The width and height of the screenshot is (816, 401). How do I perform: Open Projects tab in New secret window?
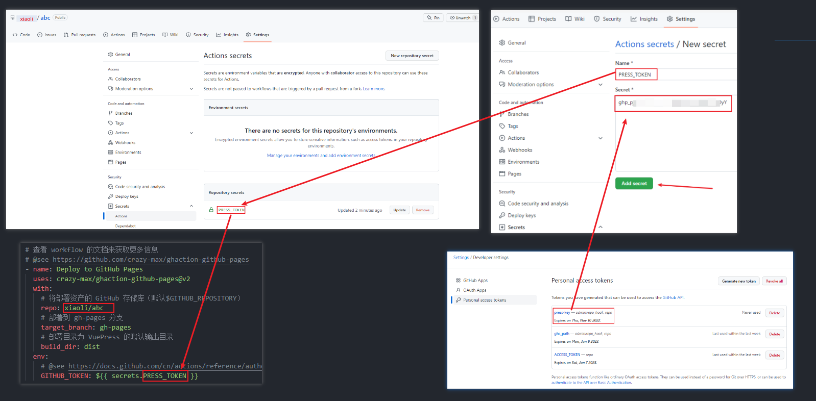542,19
